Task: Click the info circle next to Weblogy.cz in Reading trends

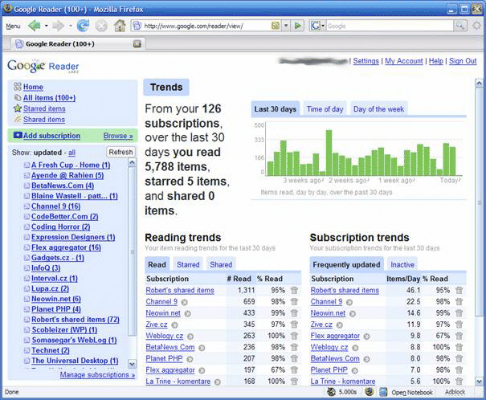Action: 190,337
